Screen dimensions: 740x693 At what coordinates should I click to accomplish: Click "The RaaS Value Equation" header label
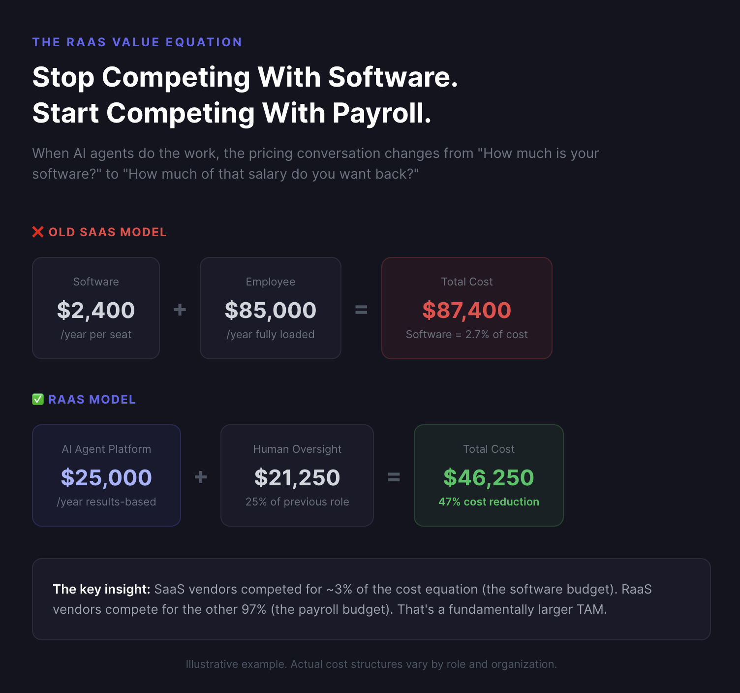click(x=137, y=42)
